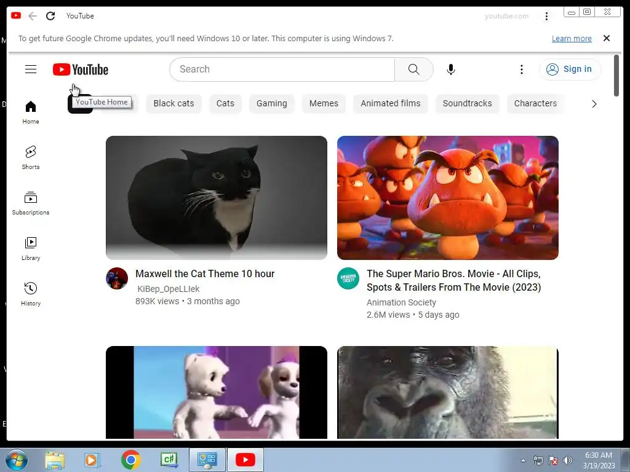Play the dancing dogs video thumbnail
The height and width of the screenshot is (472, 630).
click(x=217, y=393)
